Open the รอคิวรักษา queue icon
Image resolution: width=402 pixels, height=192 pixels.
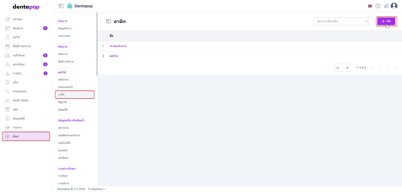coord(8,55)
